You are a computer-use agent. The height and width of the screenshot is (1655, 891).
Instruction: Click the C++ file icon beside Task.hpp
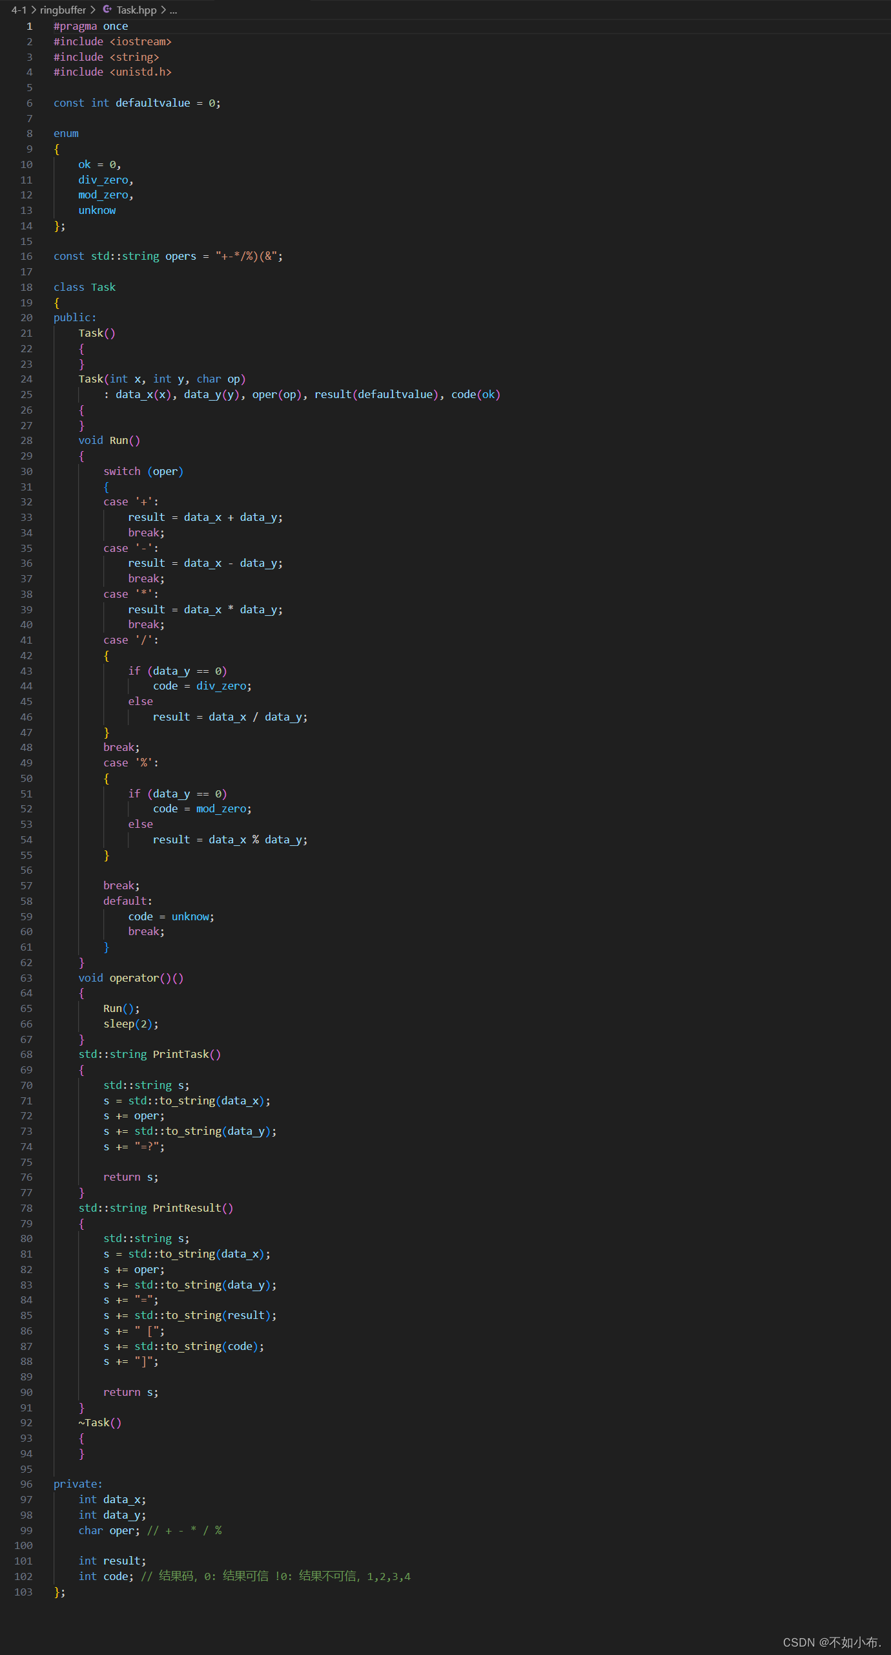[x=107, y=10]
